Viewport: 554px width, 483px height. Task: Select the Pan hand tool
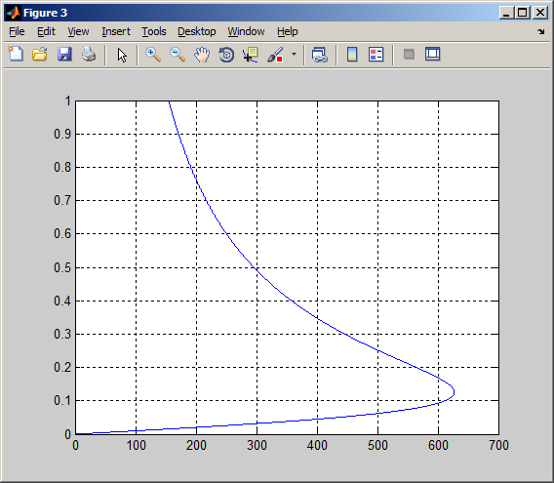click(x=202, y=55)
